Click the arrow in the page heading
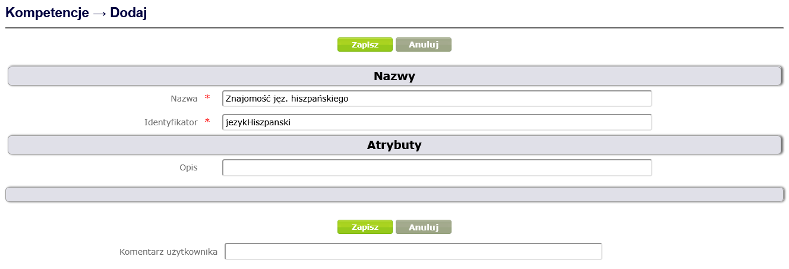 (x=99, y=14)
